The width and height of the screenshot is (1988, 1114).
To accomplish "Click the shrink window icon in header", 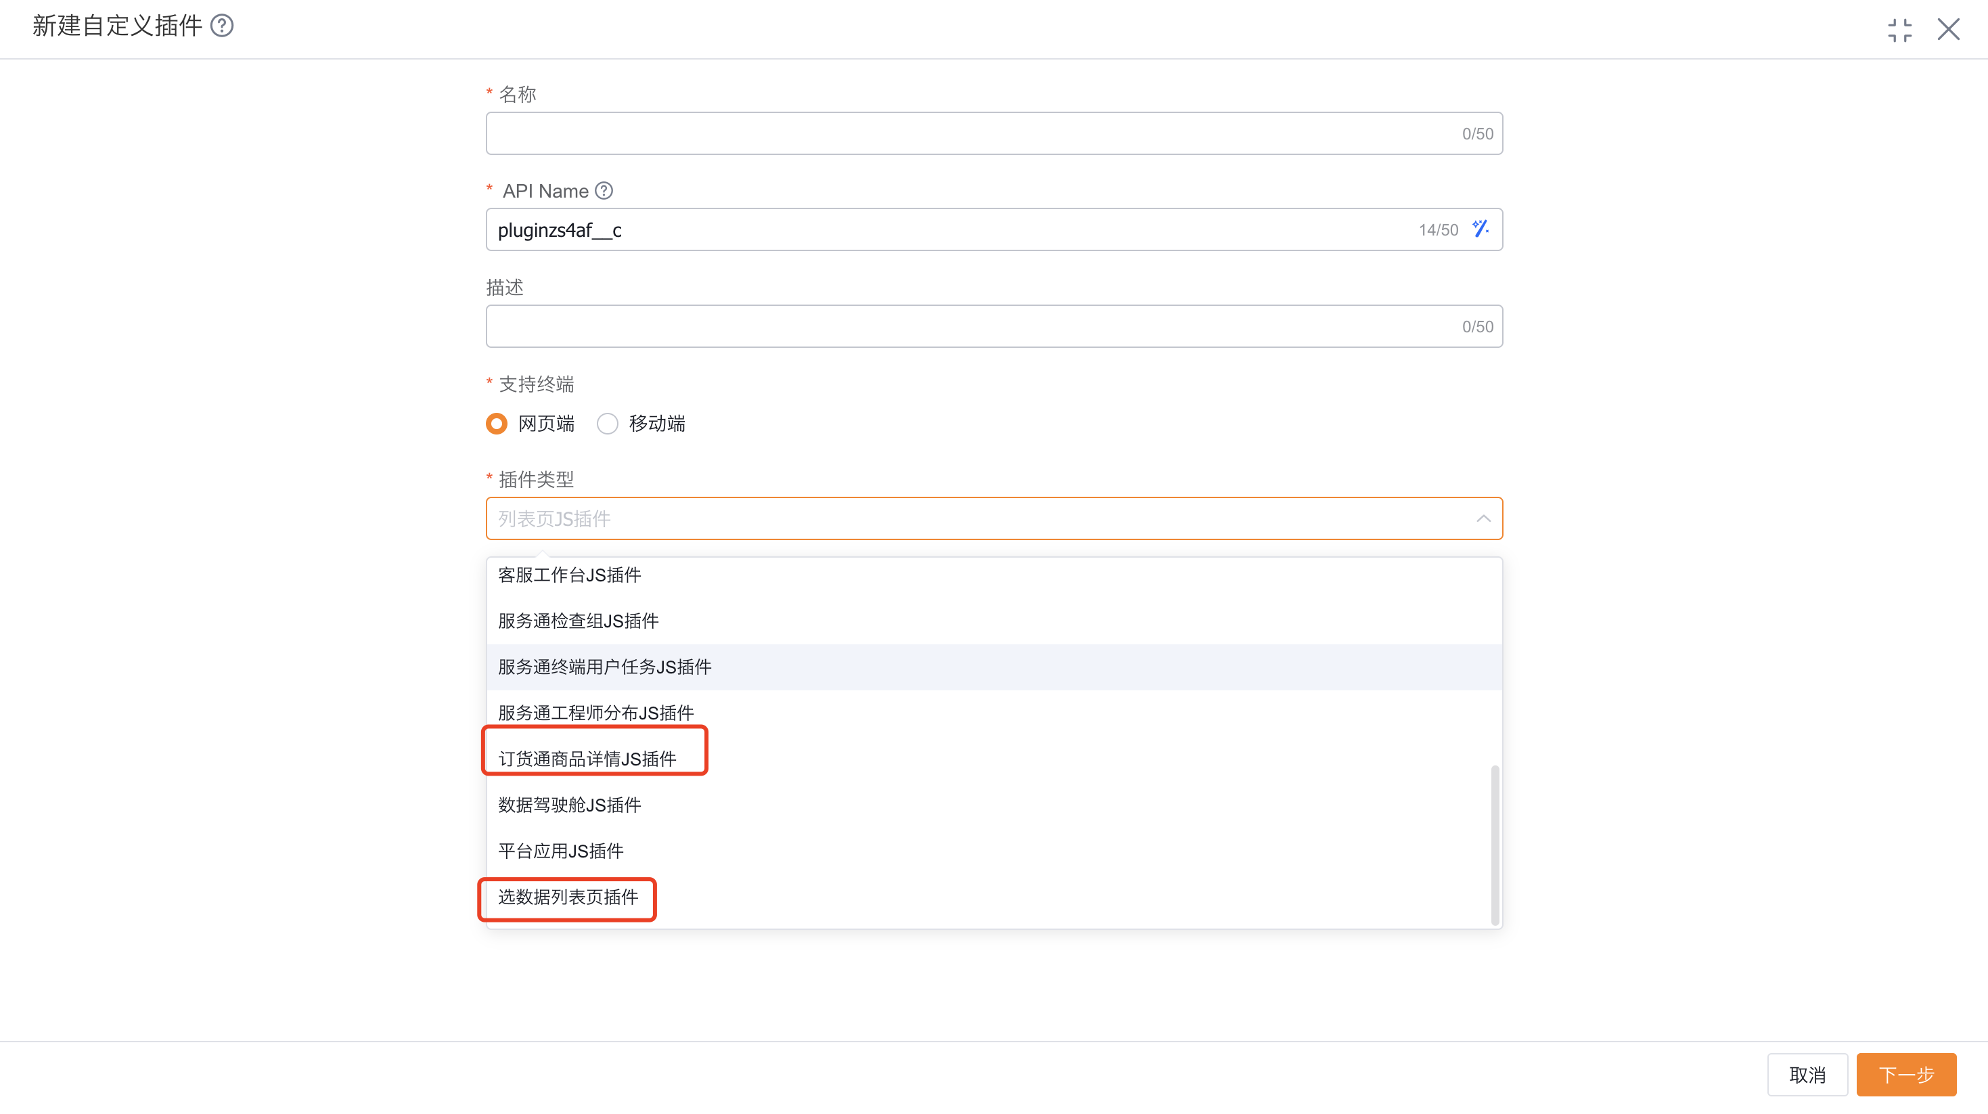I will tap(1899, 30).
